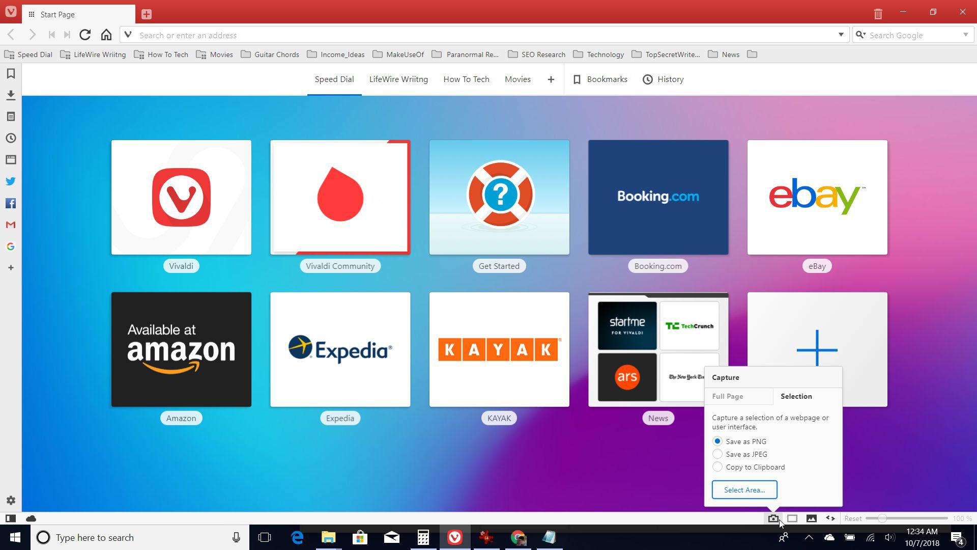
Task: Expand address bar history dropdown
Action: pyautogui.click(x=841, y=35)
